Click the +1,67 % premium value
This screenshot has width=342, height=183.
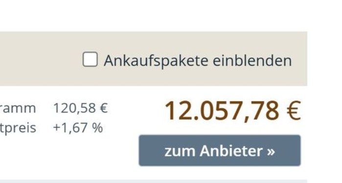[x=78, y=127]
